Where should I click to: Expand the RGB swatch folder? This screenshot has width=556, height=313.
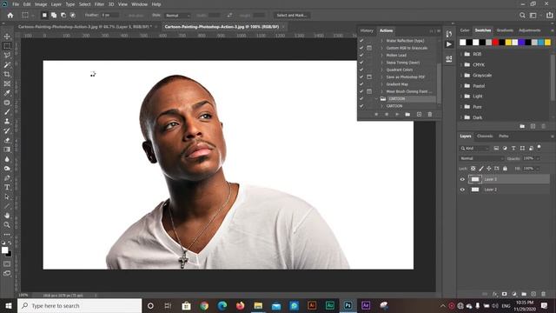461,54
